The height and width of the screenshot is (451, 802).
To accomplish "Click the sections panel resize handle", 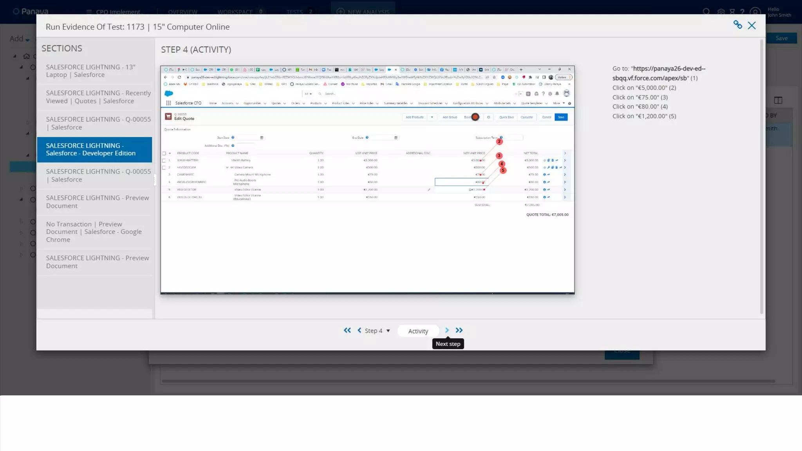I will pyautogui.click(x=154, y=180).
